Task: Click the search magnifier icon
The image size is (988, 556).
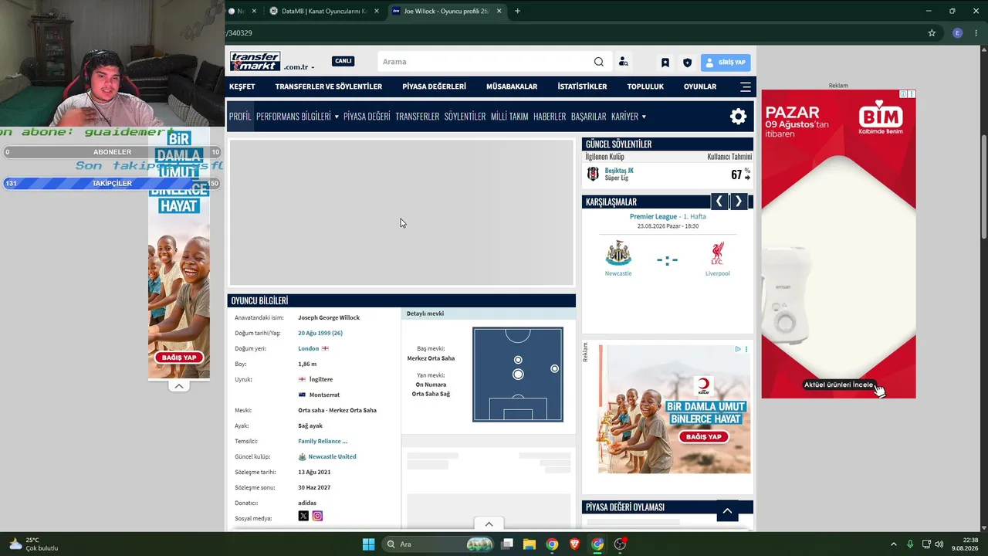Action: point(599,62)
